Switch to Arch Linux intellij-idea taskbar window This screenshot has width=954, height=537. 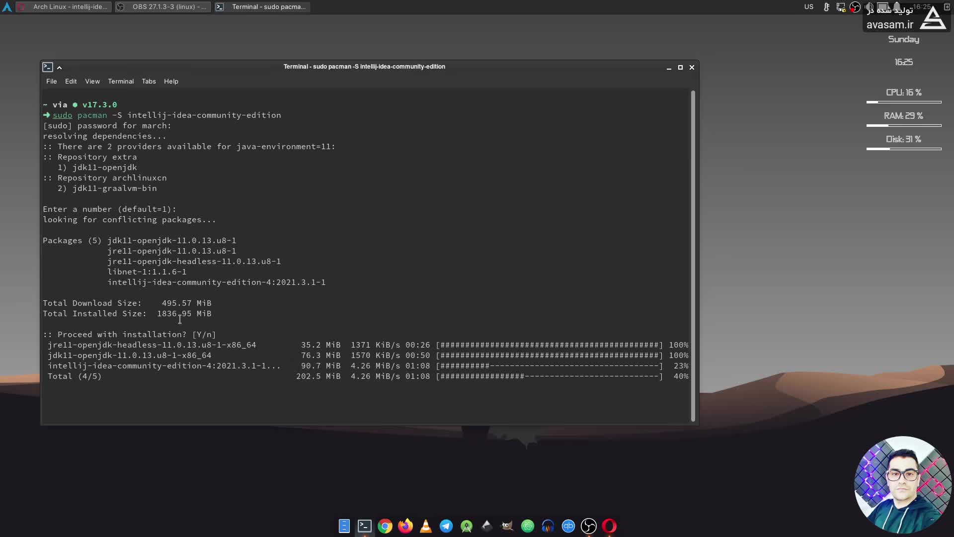click(64, 7)
